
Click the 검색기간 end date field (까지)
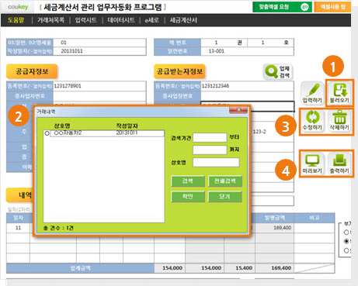click(x=210, y=150)
